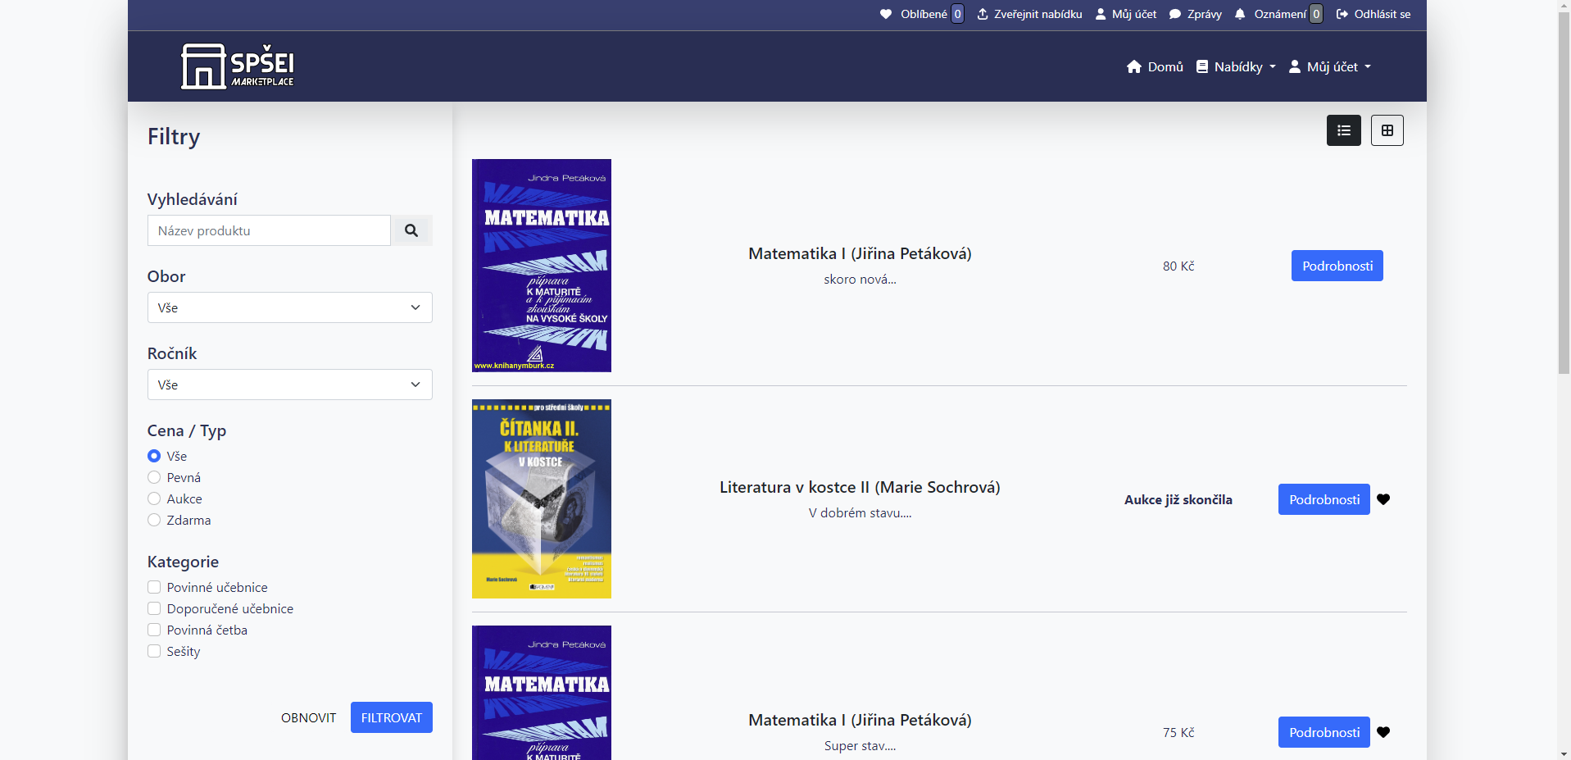Enable the Sešity category filter
This screenshot has height=760, width=1571.
(154, 651)
